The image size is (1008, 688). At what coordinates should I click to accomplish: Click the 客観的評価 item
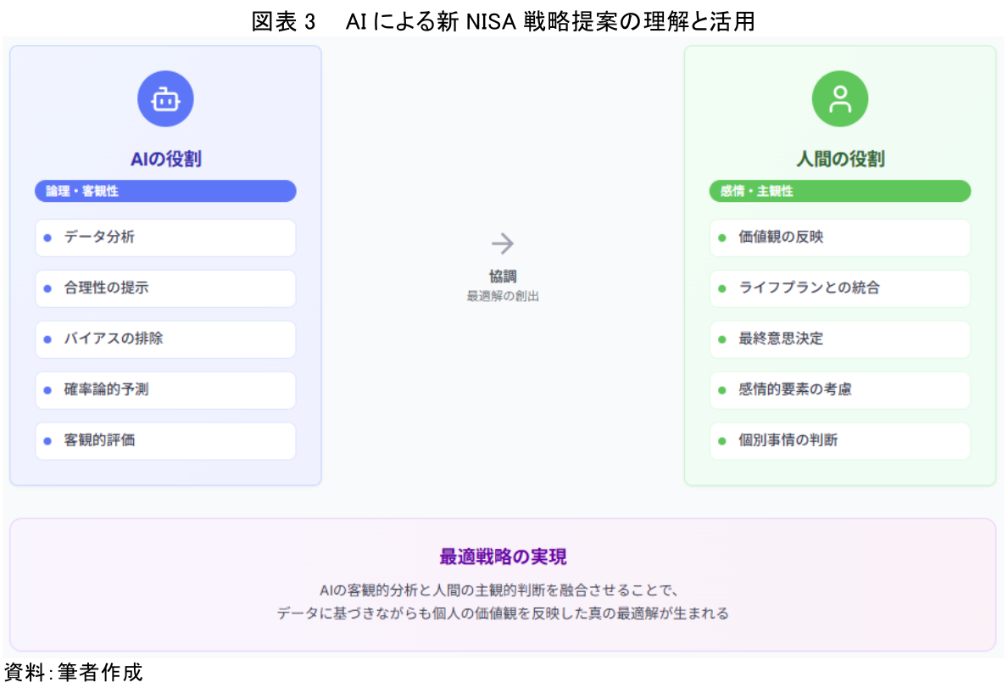[165, 441]
